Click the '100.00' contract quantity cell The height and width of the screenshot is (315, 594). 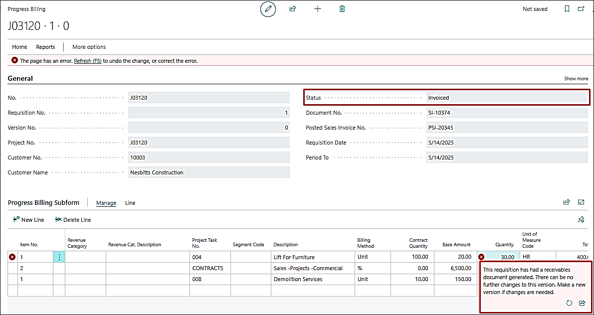(412, 257)
